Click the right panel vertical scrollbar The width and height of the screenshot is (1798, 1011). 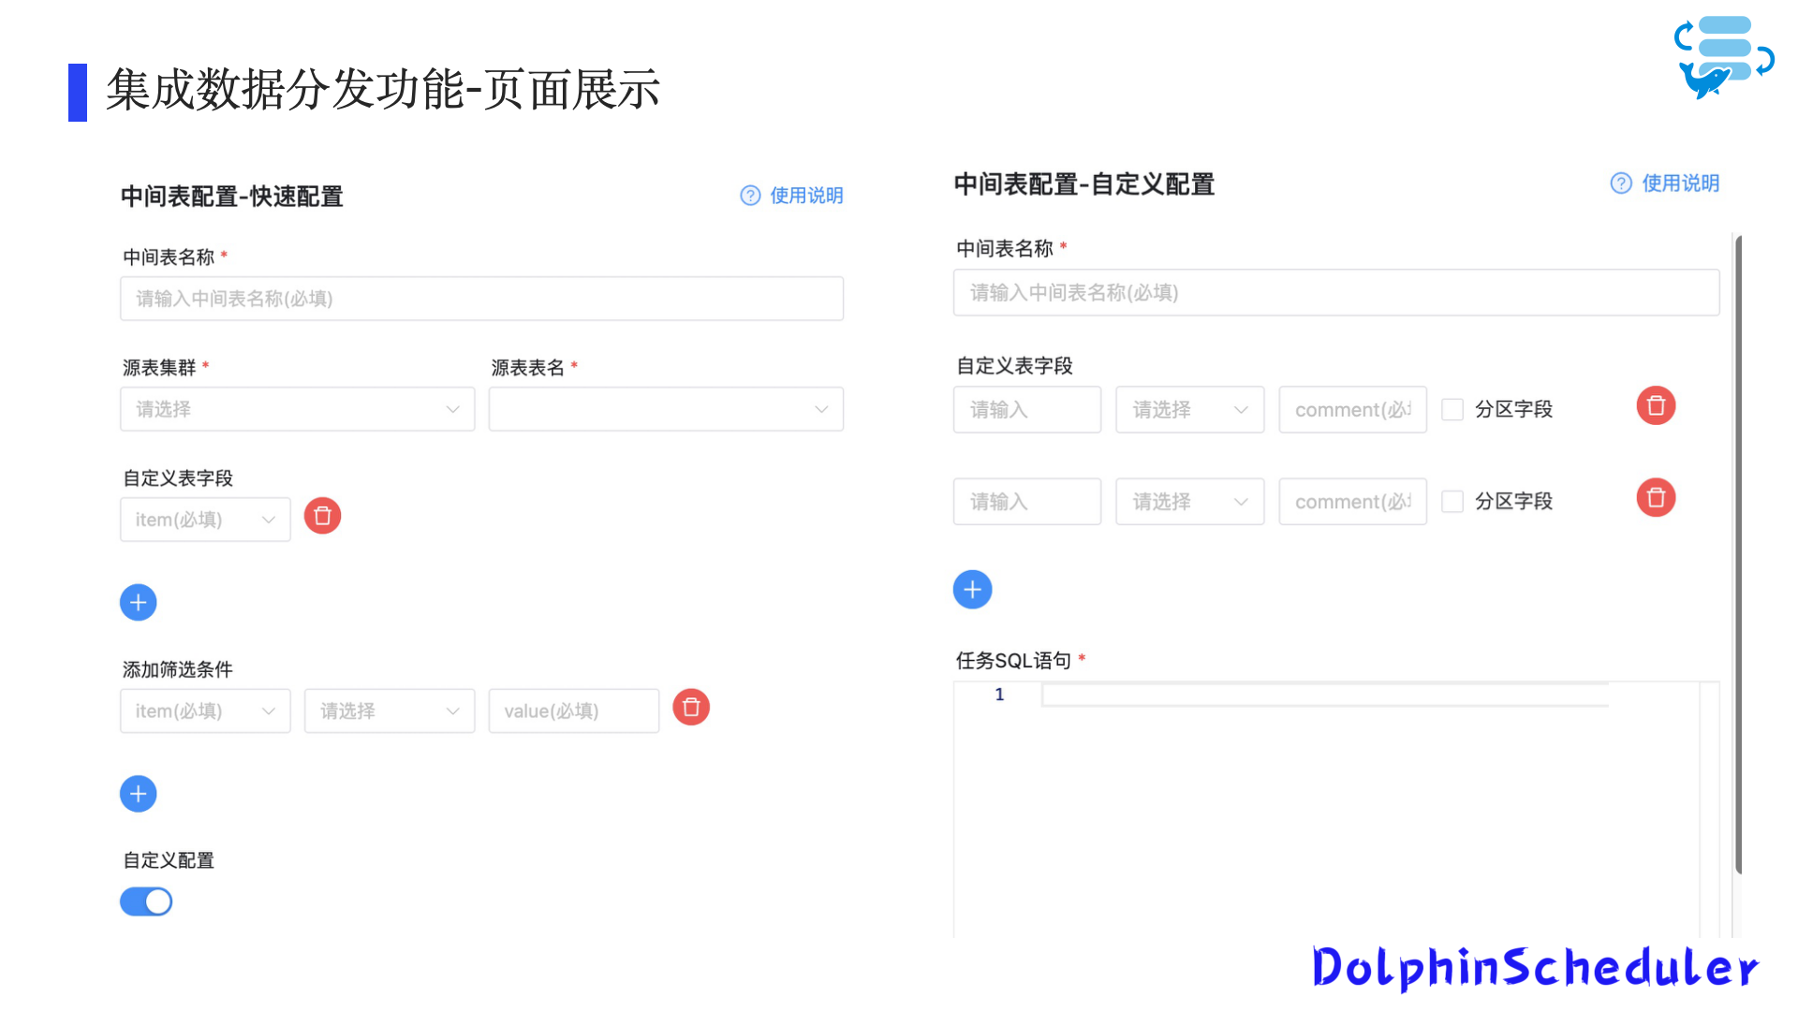1738,554
